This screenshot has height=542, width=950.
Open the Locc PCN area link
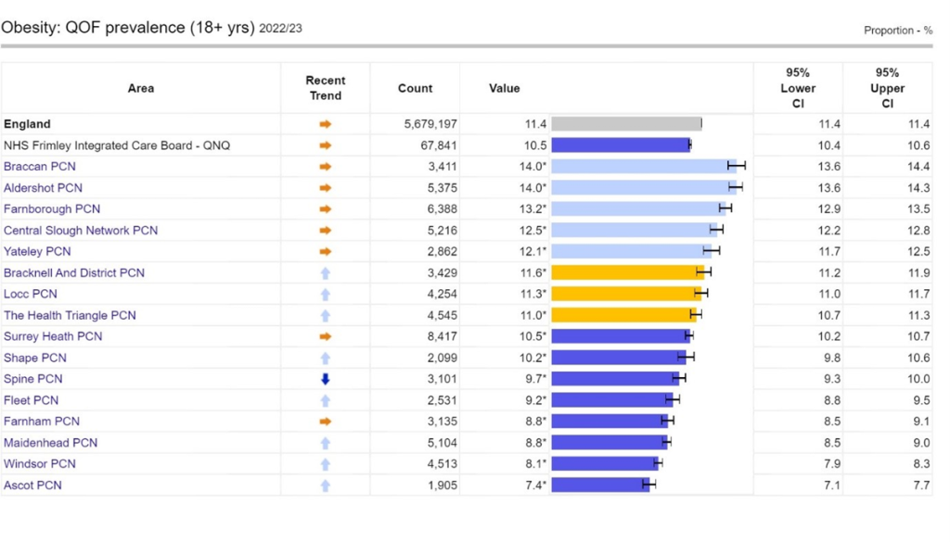[x=31, y=294]
